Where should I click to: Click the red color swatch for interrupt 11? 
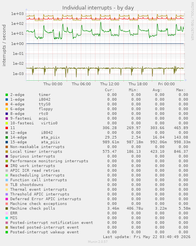pyautogui.click(x=7, y=128)
